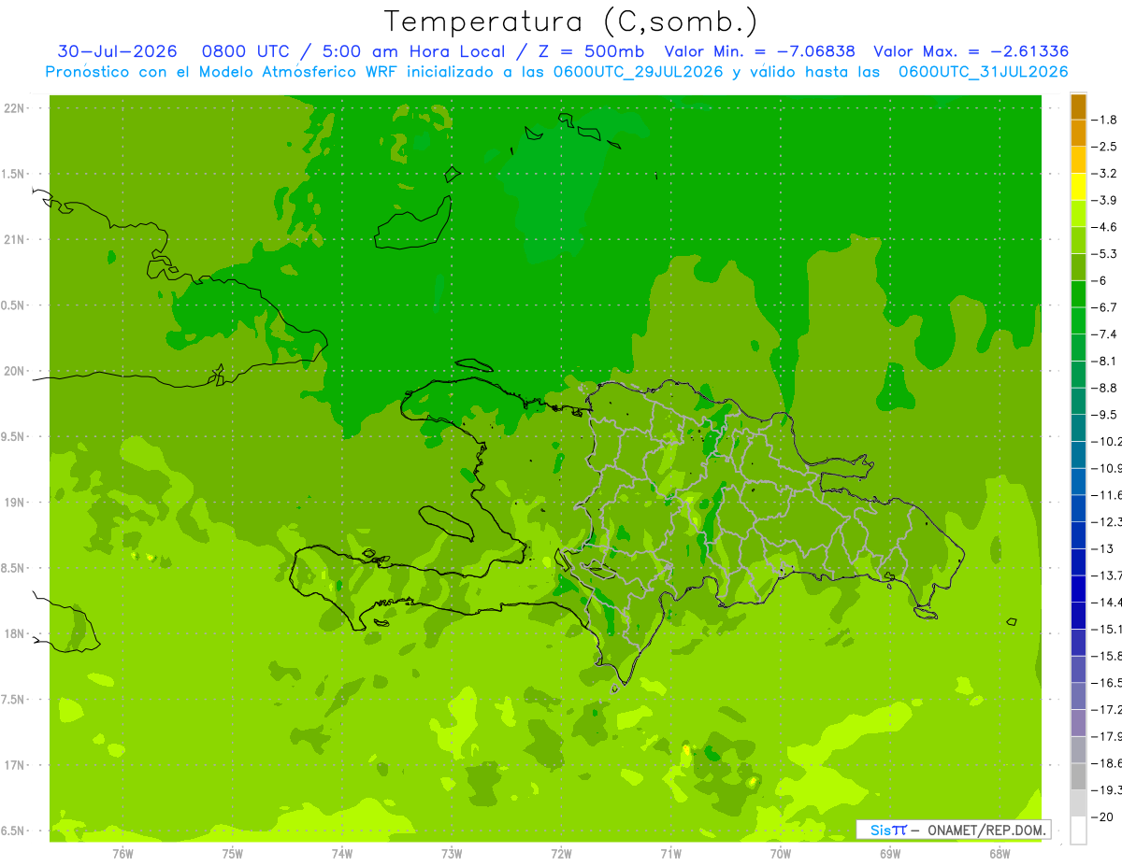Select the forecast date '30-Jul-2026'

coord(118,51)
